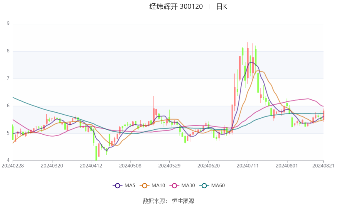
Task: Toggle the MA5 legend marker
Action: [117, 185]
